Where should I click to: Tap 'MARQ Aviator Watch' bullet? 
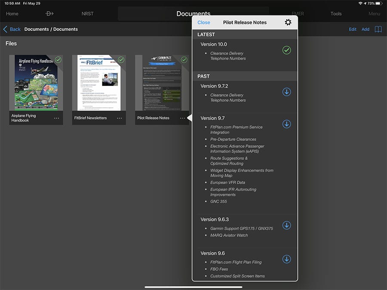click(229, 235)
